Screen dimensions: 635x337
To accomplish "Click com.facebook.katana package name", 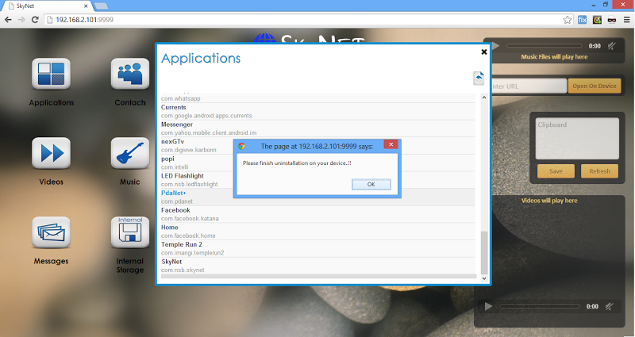I will tap(190, 219).
